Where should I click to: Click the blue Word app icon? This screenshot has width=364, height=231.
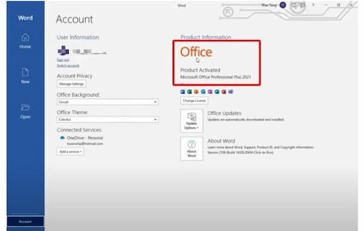[183, 92]
